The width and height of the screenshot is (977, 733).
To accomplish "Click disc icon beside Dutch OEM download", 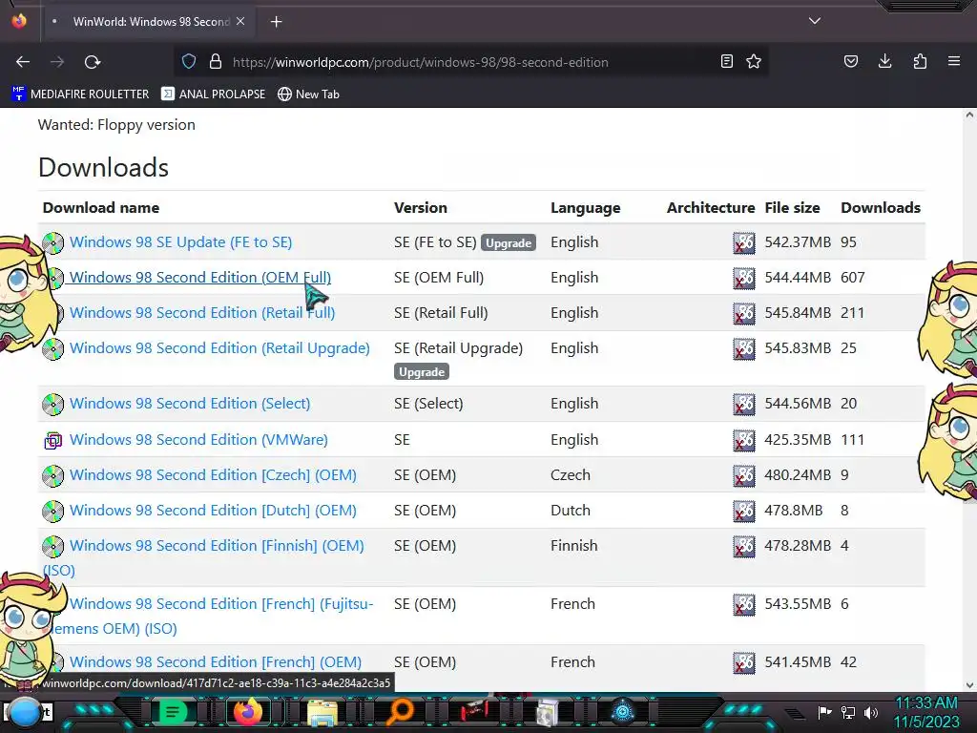I will [53, 512].
